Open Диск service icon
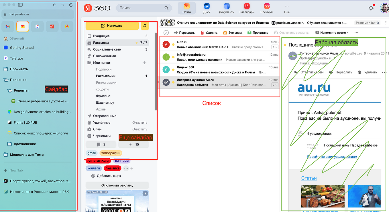The image size is (389, 212). click(207, 8)
